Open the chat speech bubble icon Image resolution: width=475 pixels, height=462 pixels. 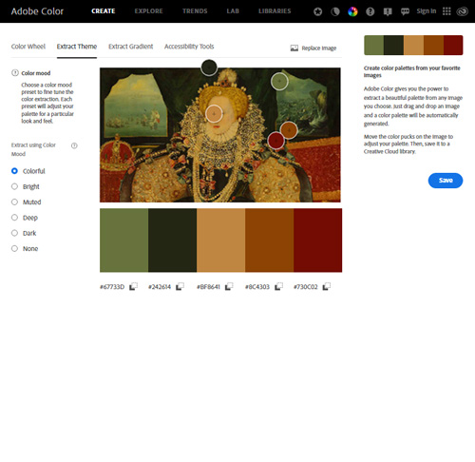click(405, 11)
